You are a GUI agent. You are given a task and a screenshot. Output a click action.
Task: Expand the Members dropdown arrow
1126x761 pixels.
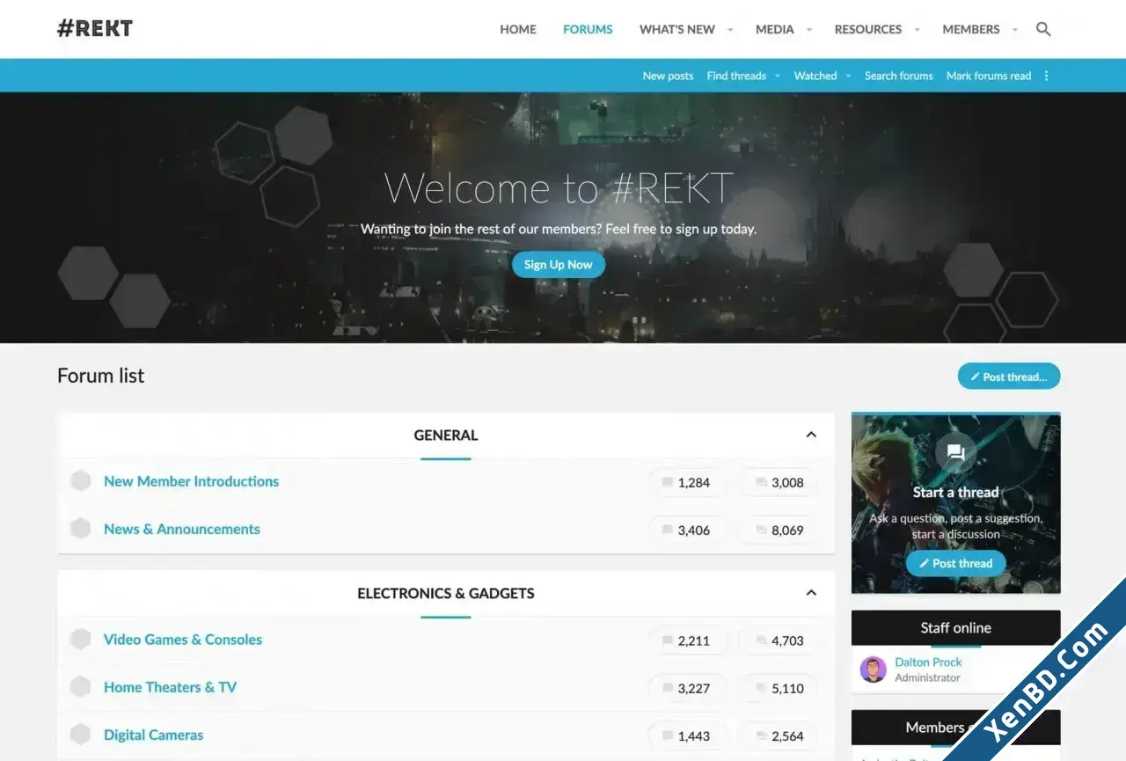pyautogui.click(x=1014, y=30)
